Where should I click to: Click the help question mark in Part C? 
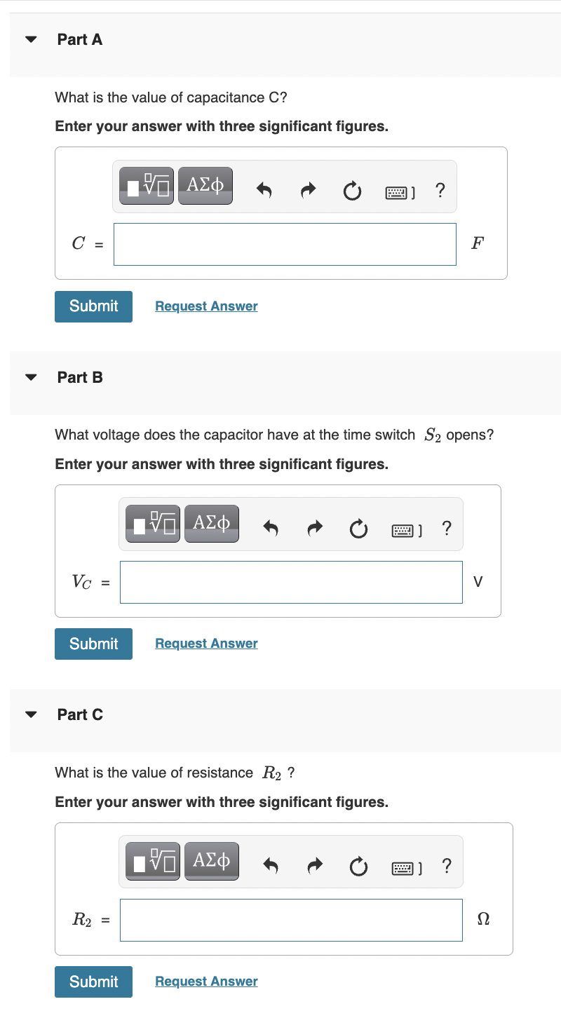[447, 866]
